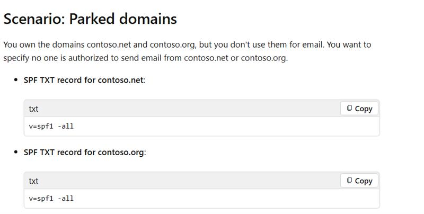Click the bullet marker before the contoso.org record
424x214 pixels.
(16, 152)
